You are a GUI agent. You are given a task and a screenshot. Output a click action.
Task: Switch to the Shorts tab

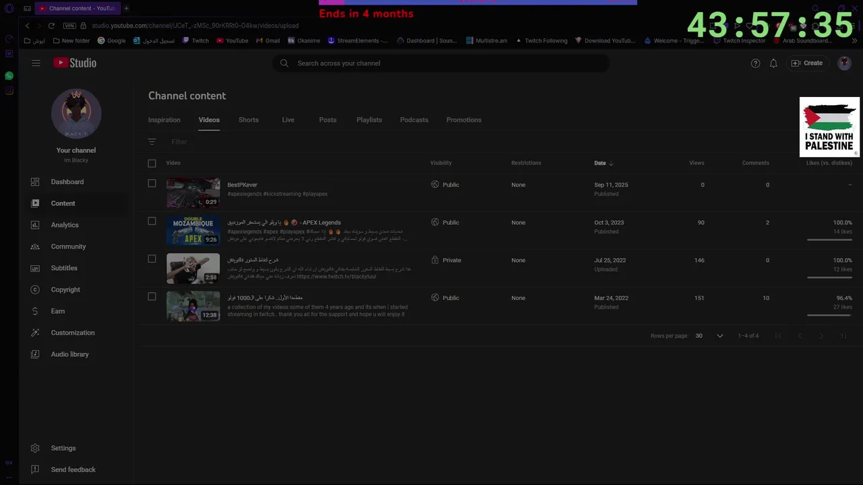pyautogui.click(x=248, y=120)
